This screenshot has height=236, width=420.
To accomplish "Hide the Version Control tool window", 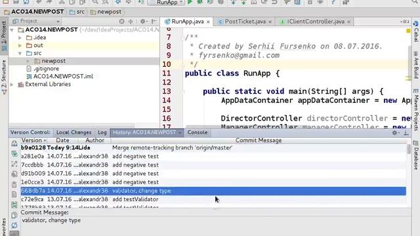I will pyautogui.click(x=406, y=132).
